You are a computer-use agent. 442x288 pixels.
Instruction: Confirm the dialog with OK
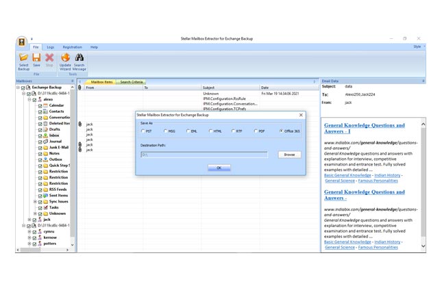tap(219, 168)
